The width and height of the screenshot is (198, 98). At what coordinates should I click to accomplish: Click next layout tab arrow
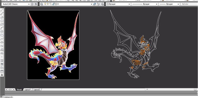[x=11, y=90]
